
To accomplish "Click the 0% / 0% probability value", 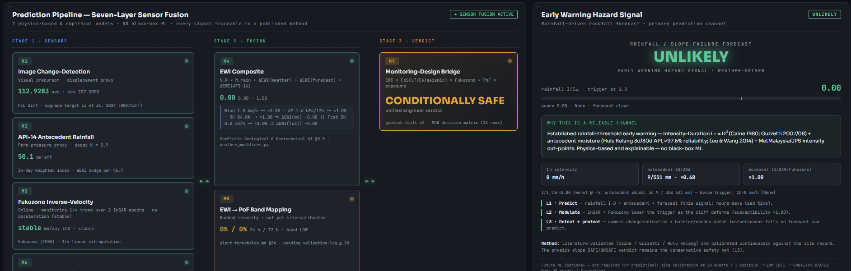I will (234, 230).
